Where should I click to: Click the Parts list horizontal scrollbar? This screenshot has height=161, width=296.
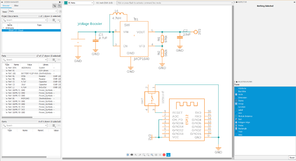pos(17,117)
